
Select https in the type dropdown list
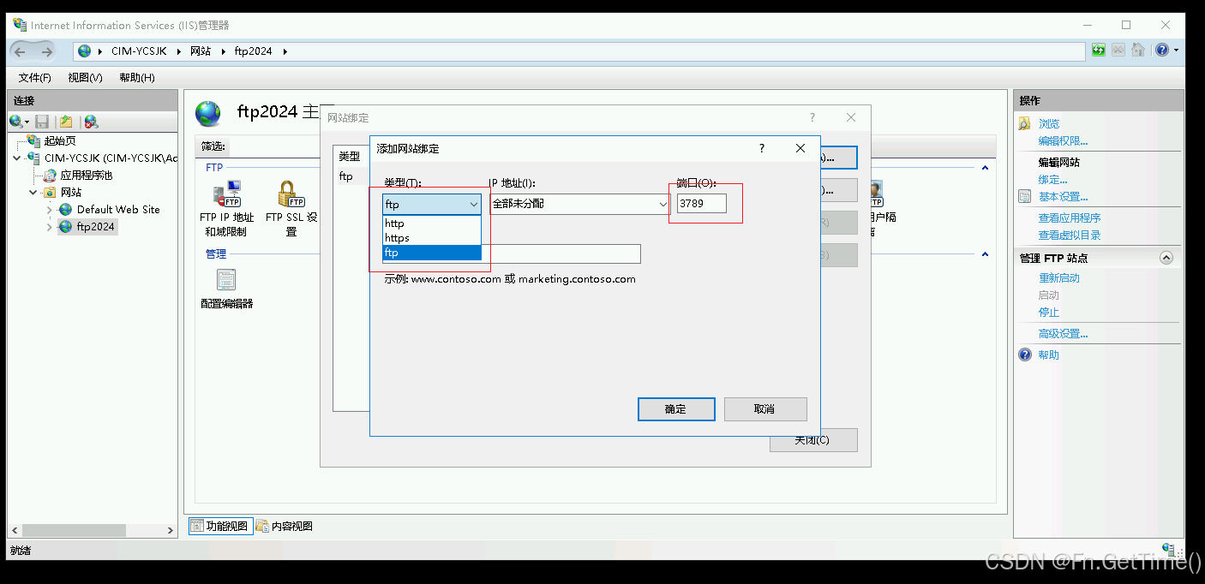point(432,238)
